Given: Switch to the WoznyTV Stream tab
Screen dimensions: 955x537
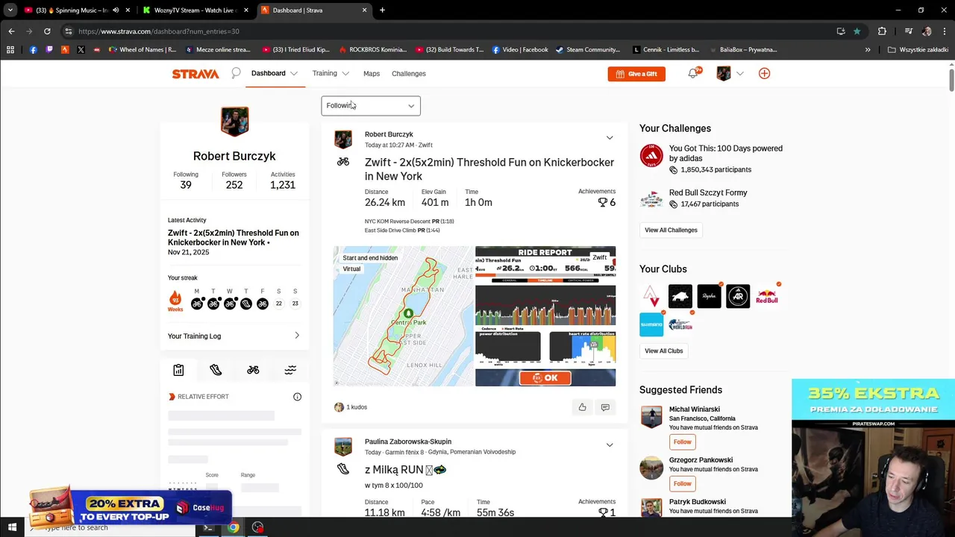Looking at the screenshot, I should click(195, 10).
